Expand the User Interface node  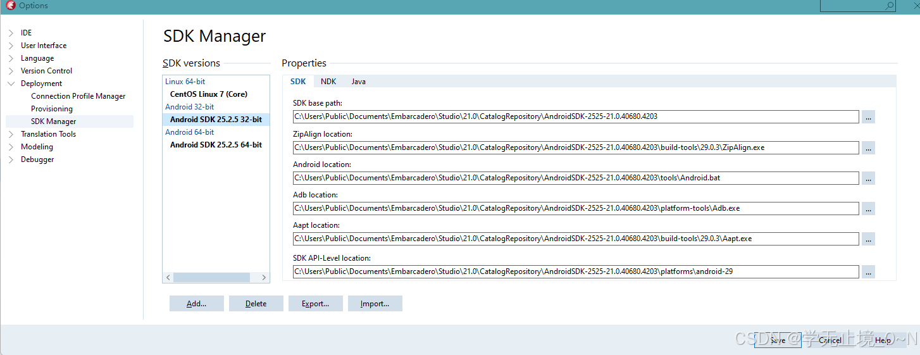(x=11, y=46)
